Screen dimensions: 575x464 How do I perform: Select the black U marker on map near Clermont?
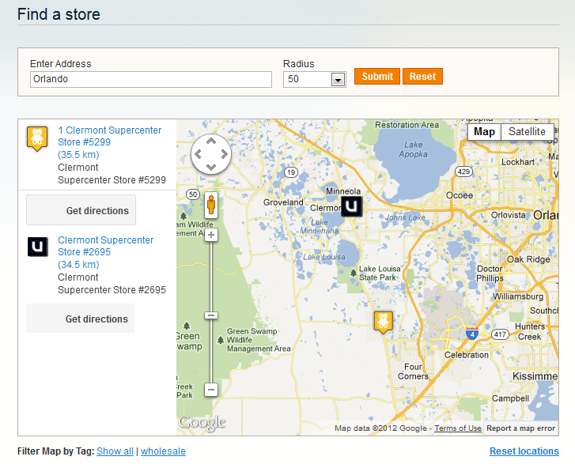[x=352, y=206]
